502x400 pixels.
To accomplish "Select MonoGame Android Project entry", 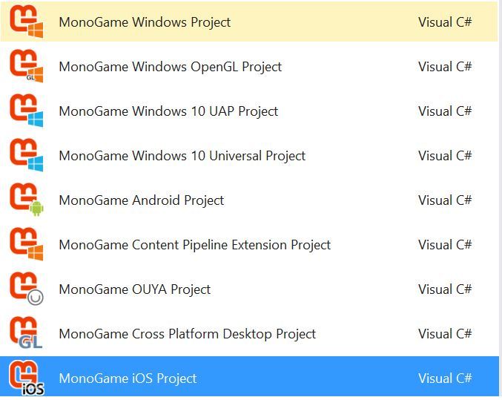I will 142,200.
